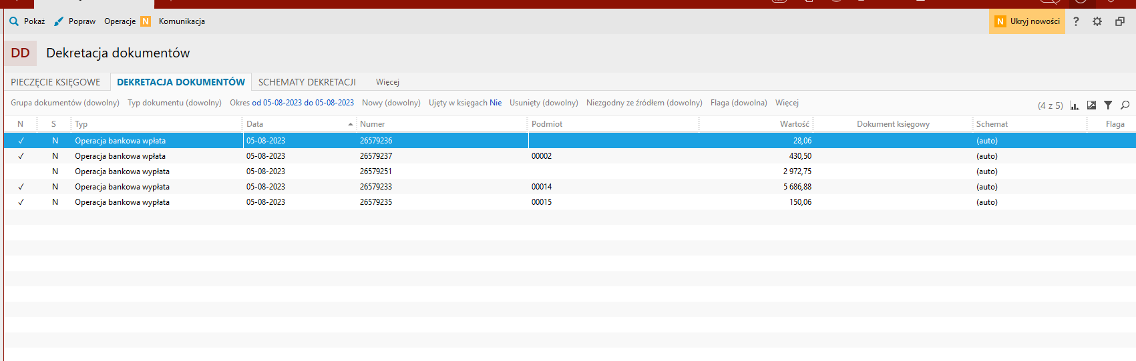The image size is (1136, 361).
Task: Toggle checkmark in row 26579235
Action: (21, 202)
